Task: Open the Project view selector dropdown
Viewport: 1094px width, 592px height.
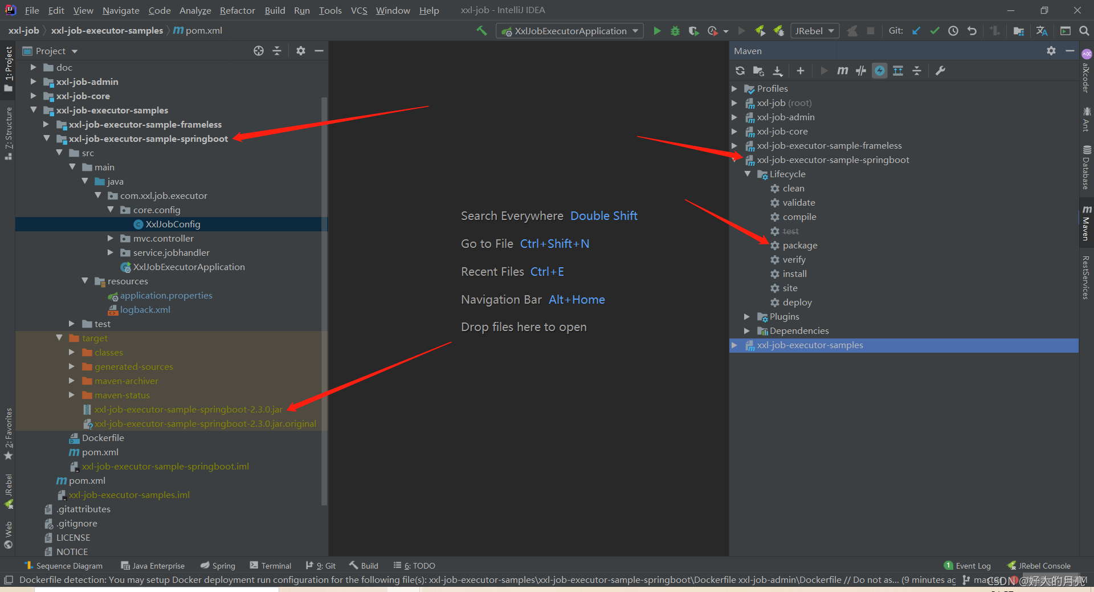Action: [50, 51]
